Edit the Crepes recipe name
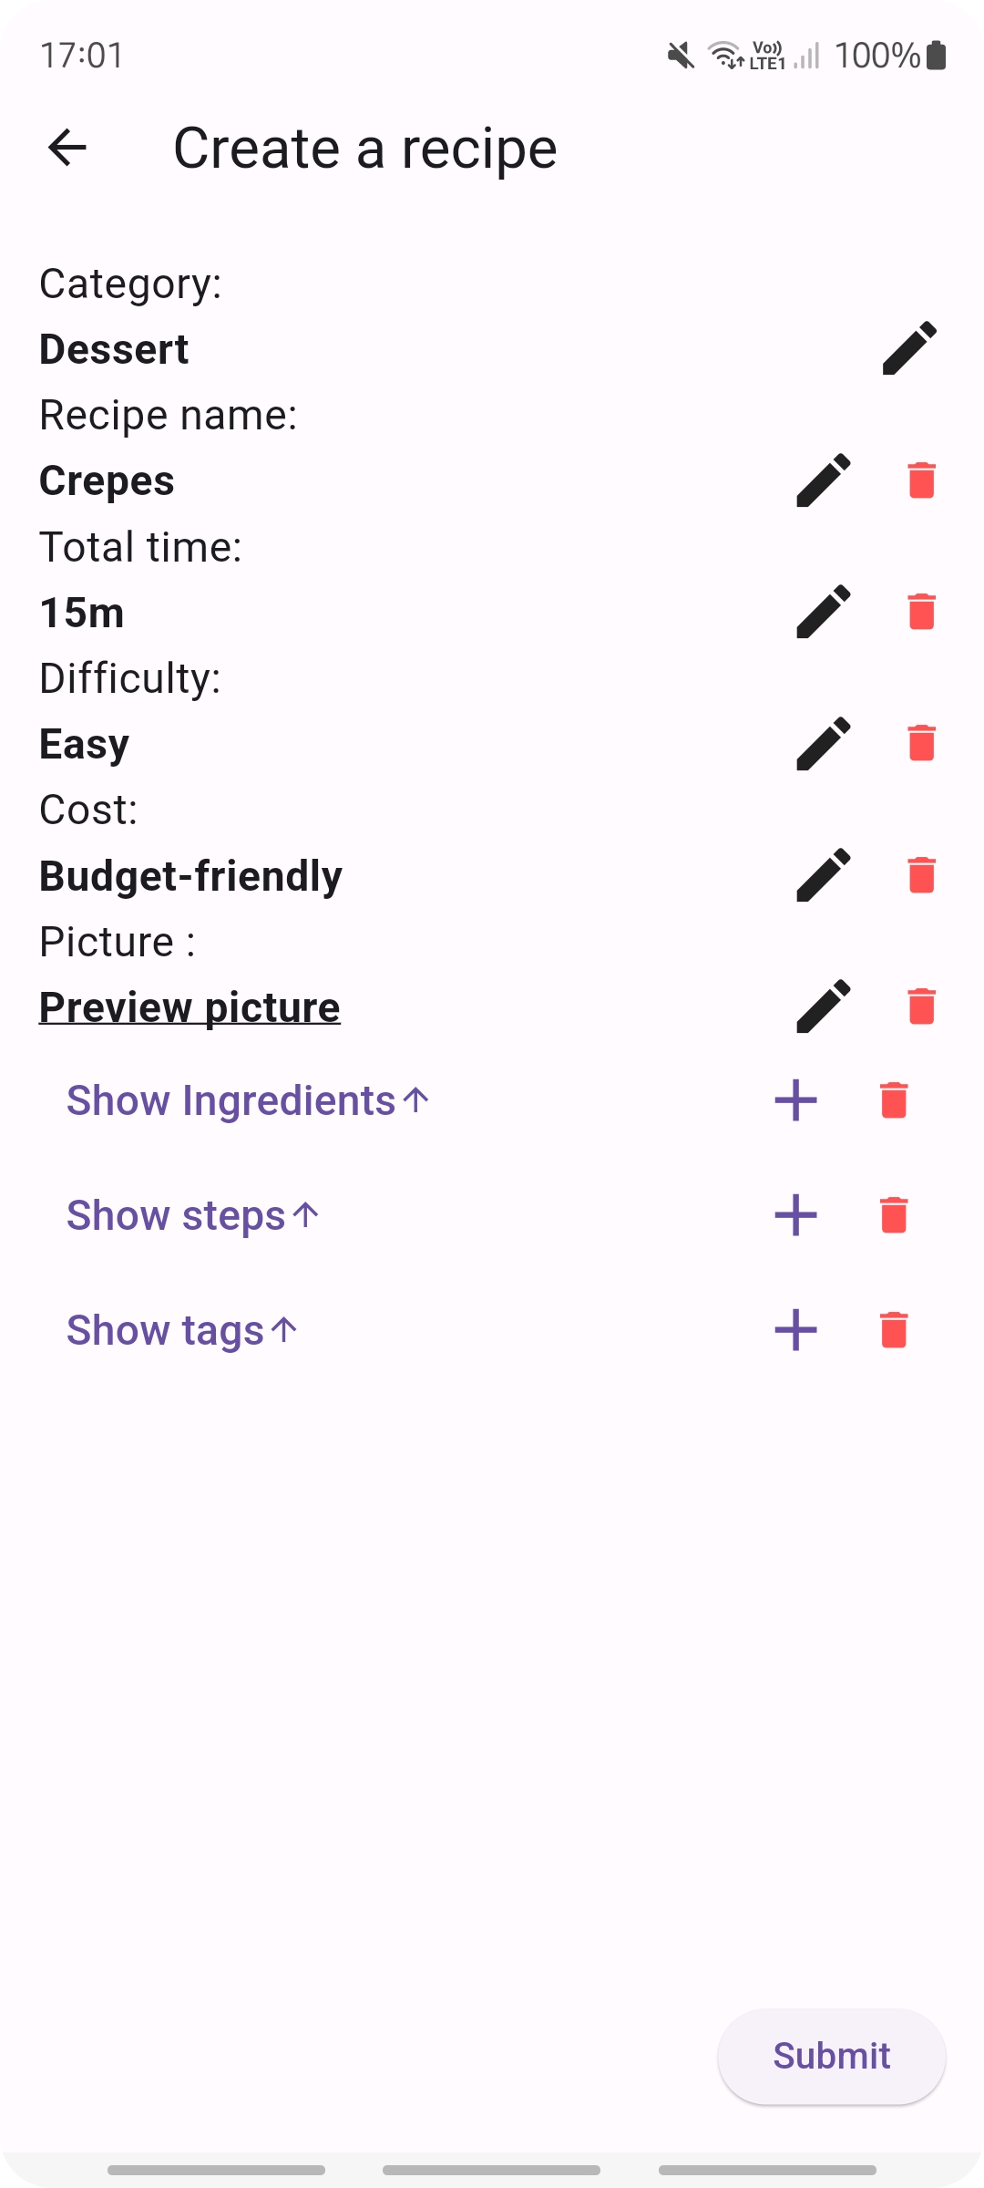The image size is (984, 2188). pos(824,480)
